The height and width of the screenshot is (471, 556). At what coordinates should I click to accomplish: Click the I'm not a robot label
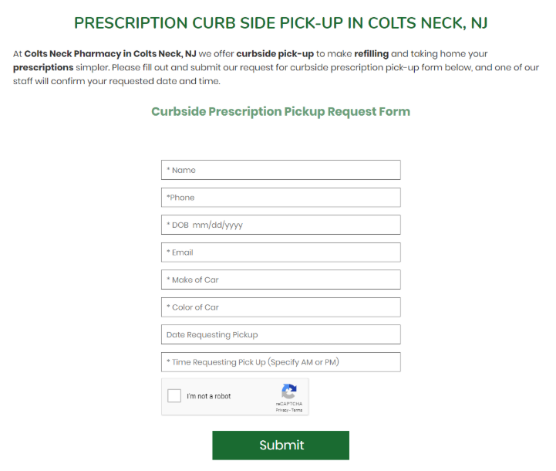208,396
